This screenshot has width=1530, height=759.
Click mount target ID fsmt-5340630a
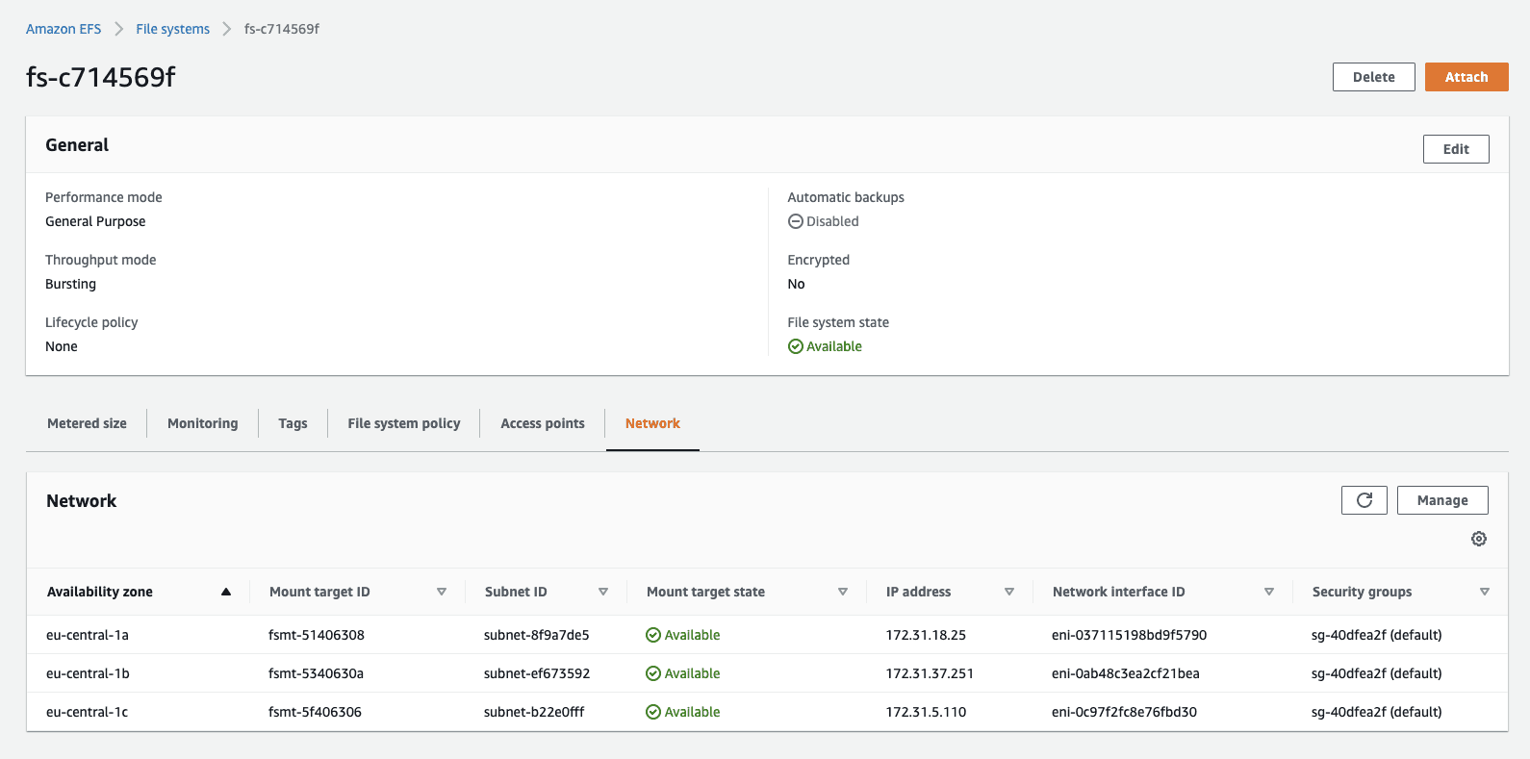point(316,673)
